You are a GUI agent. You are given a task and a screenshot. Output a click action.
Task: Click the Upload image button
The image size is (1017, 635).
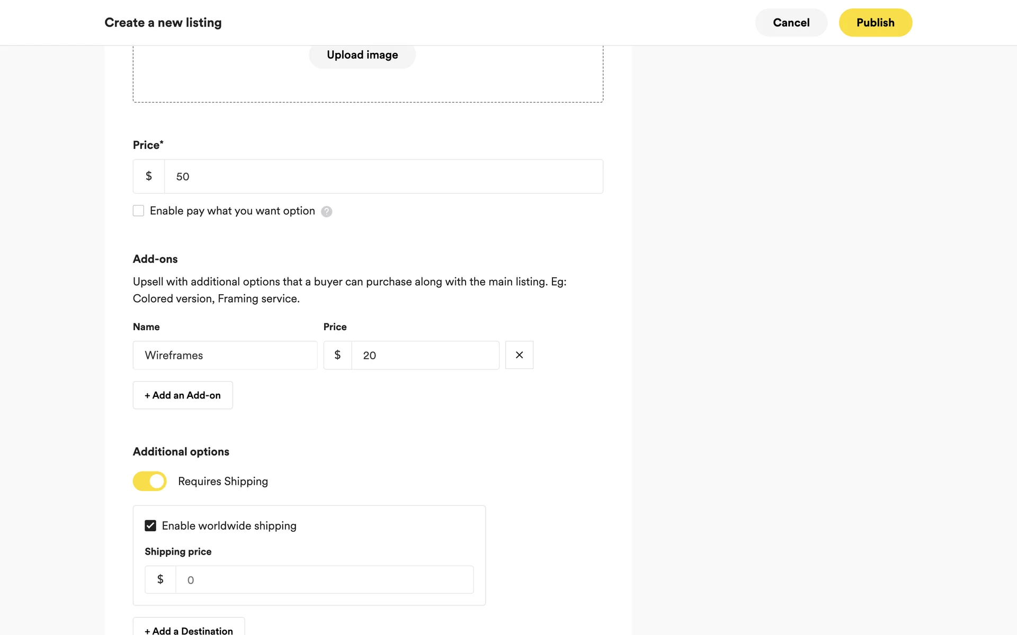[x=362, y=55]
